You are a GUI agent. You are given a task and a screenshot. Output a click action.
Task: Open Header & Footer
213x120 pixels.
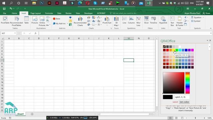pyautogui.click(x=179, y=21)
